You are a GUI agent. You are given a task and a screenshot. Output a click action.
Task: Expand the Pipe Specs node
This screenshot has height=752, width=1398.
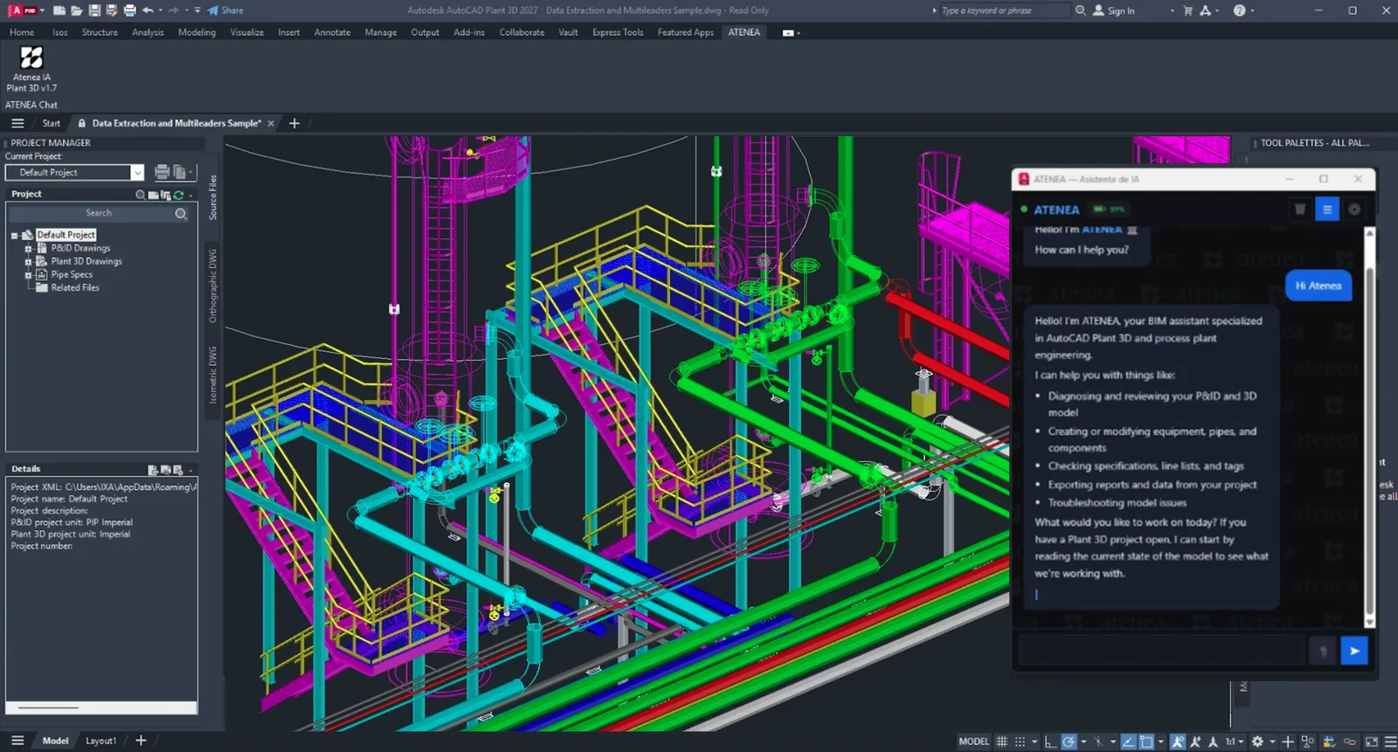coord(28,275)
